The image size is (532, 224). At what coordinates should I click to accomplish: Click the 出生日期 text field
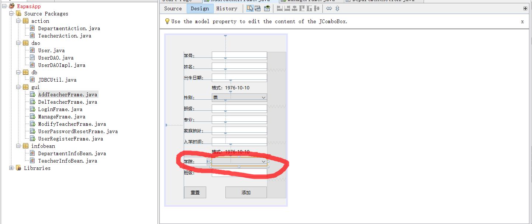tap(239, 78)
